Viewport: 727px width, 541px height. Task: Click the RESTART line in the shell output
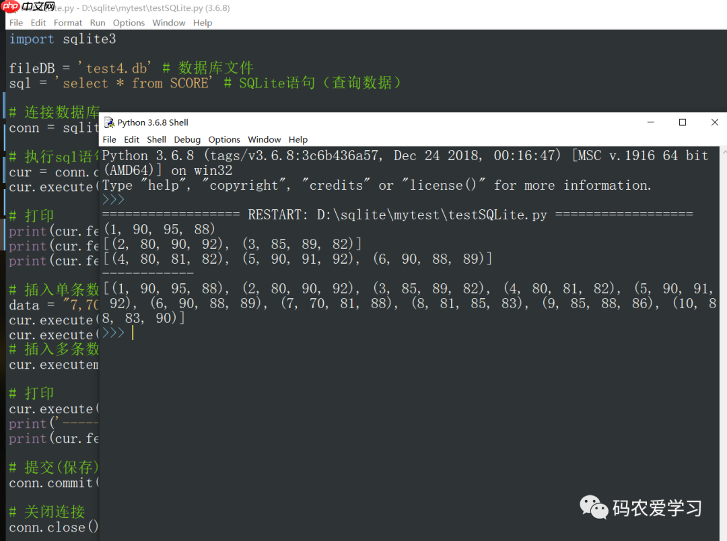coord(397,215)
